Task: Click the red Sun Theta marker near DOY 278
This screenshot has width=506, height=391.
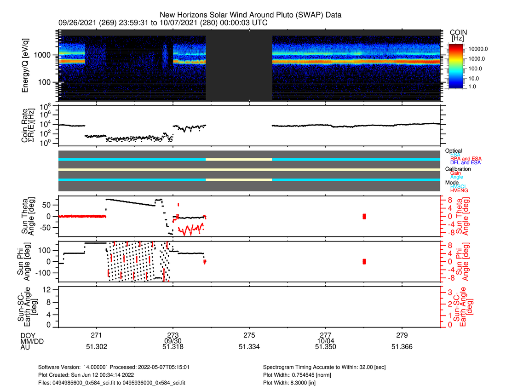Action: 364,216
